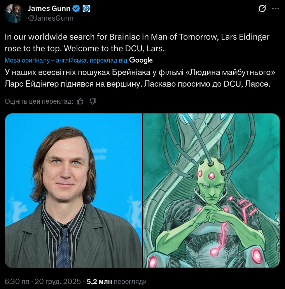Click the '20 груд. 2025' date

click(58, 282)
